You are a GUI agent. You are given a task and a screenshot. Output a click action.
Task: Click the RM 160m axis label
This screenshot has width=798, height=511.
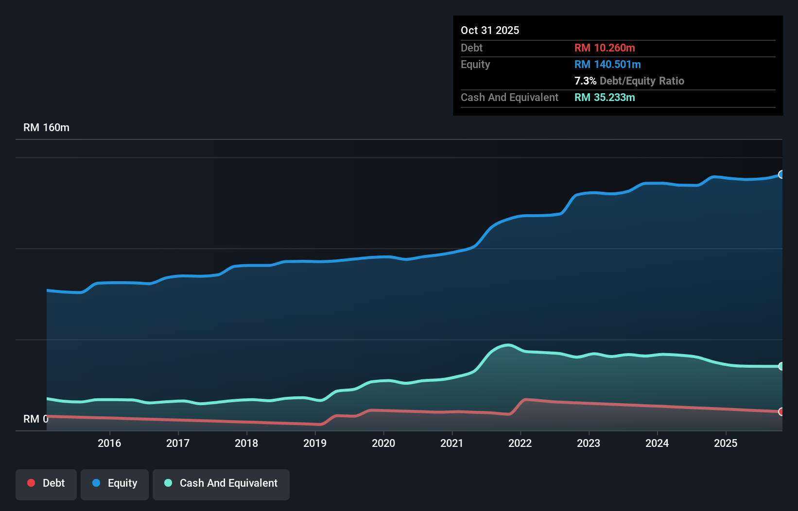tap(47, 128)
